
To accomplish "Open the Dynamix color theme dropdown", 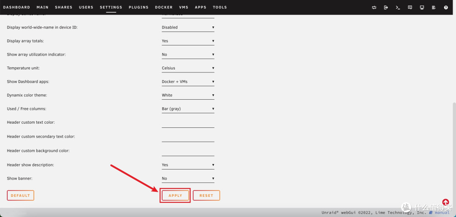I will click(188, 95).
